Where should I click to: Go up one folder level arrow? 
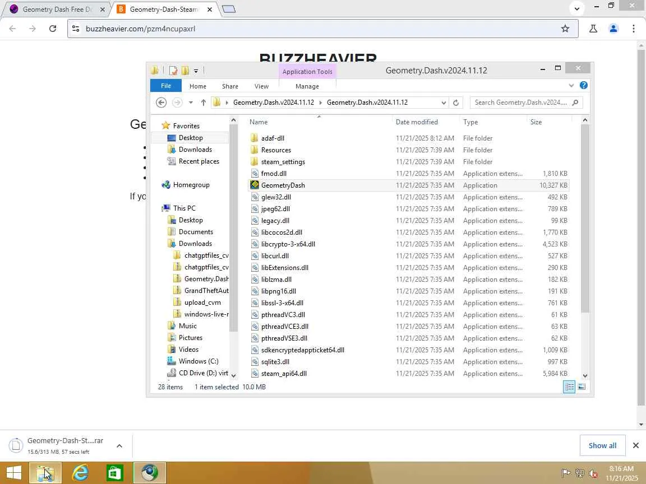[x=203, y=103]
